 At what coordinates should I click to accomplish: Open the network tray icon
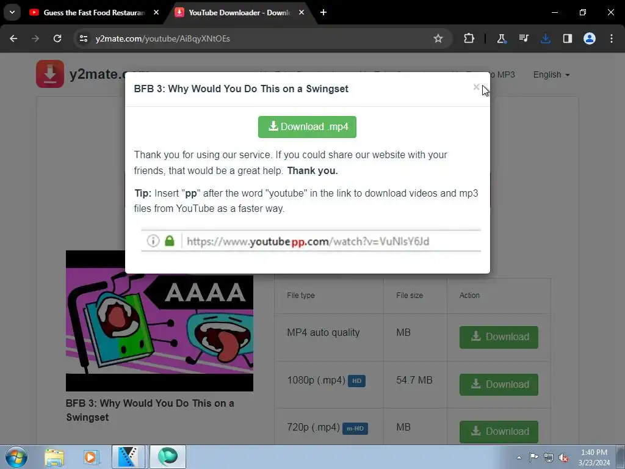(x=549, y=457)
